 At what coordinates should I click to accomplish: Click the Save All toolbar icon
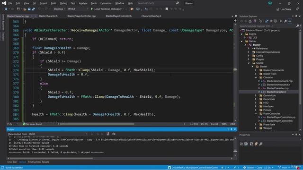(34, 9)
